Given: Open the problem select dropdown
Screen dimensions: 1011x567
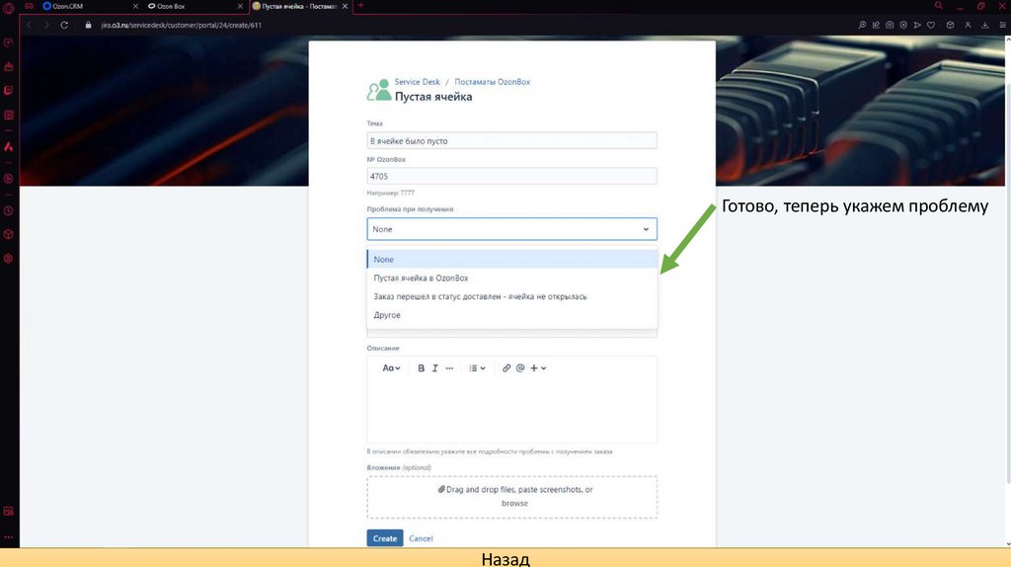Looking at the screenshot, I should click(512, 229).
